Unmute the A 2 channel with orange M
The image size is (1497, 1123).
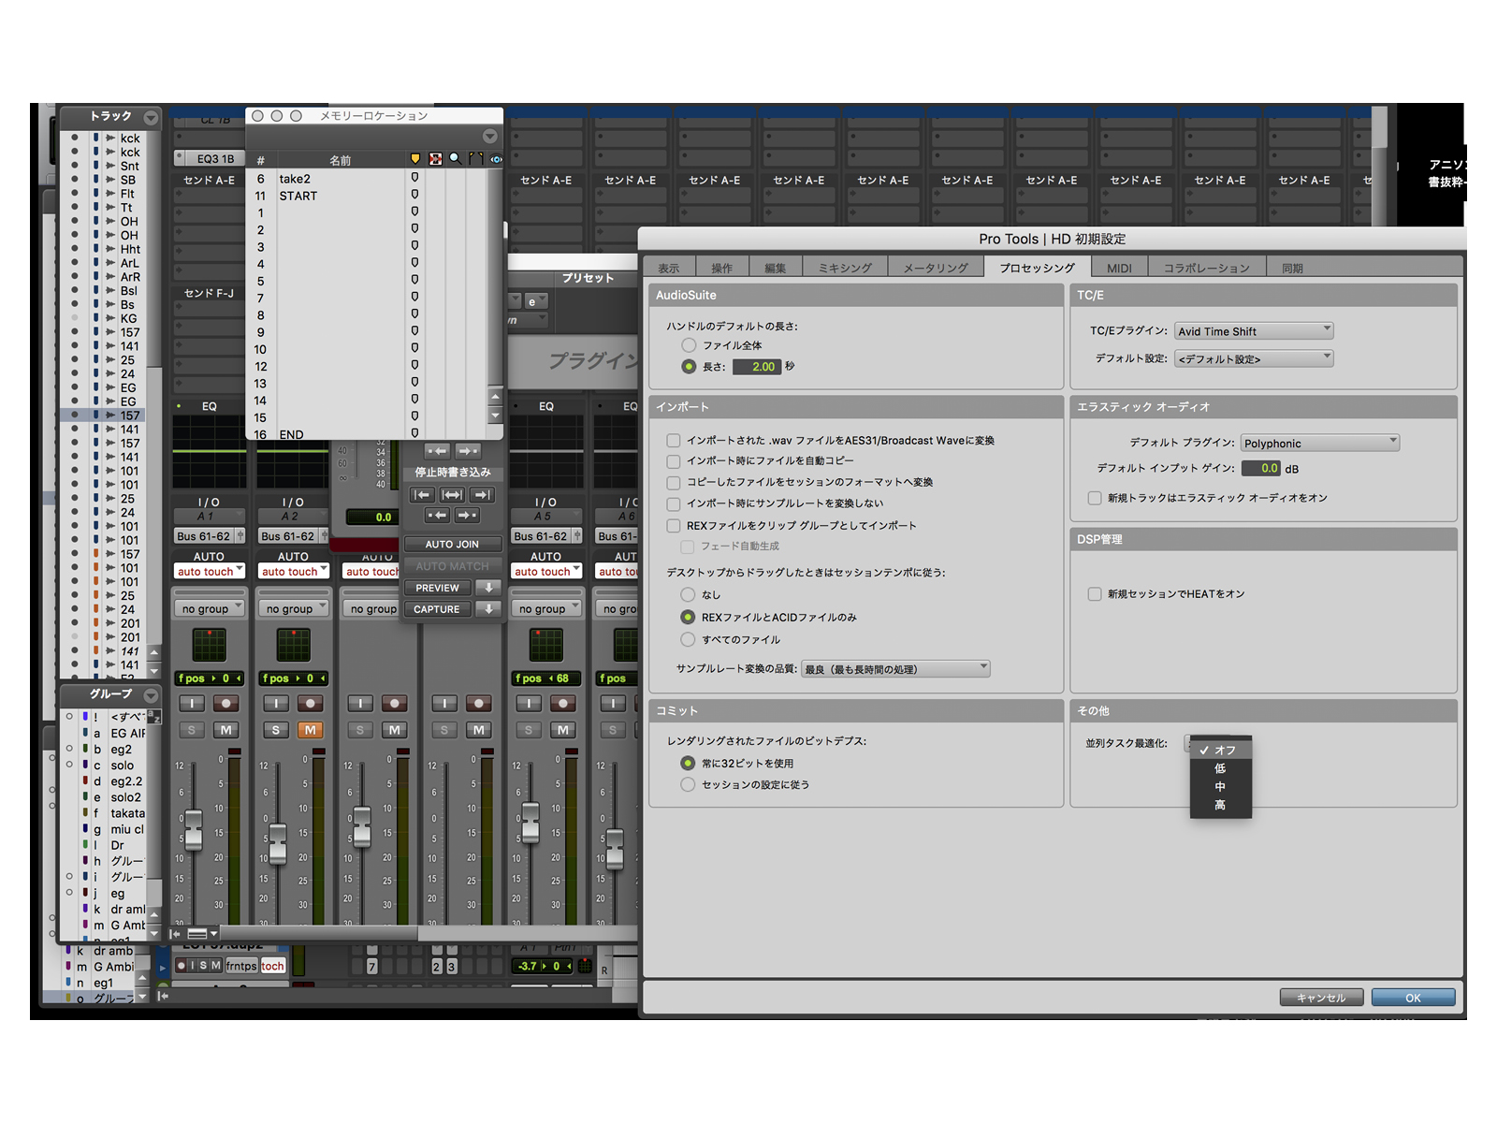pyautogui.click(x=310, y=730)
